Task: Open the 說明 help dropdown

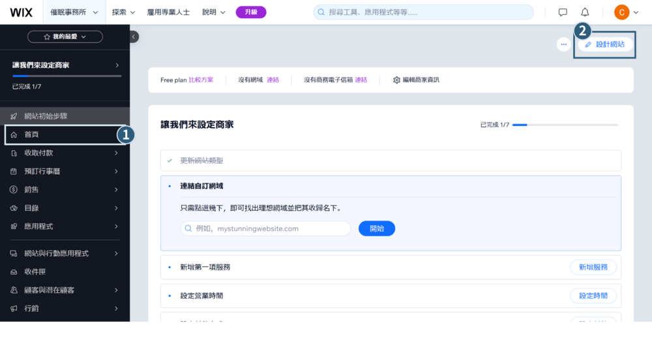Action: [214, 12]
